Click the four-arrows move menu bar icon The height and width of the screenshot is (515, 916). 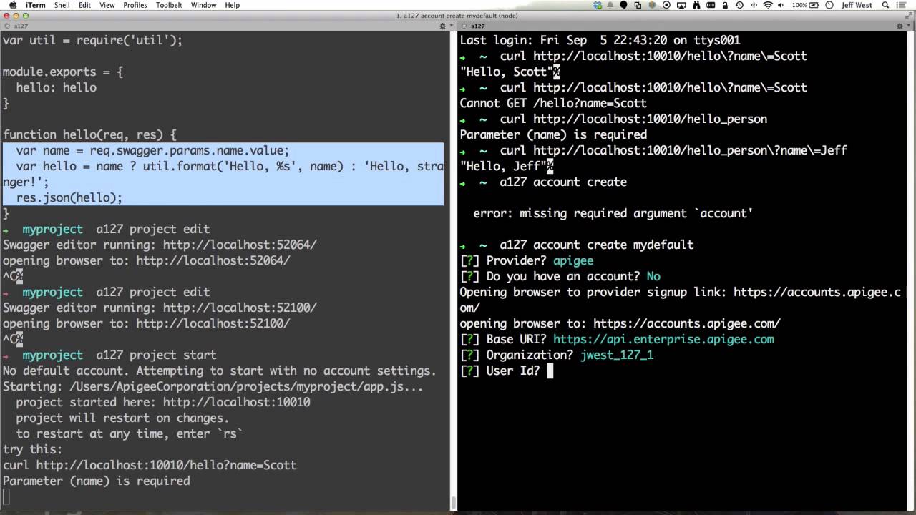pos(754,5)
